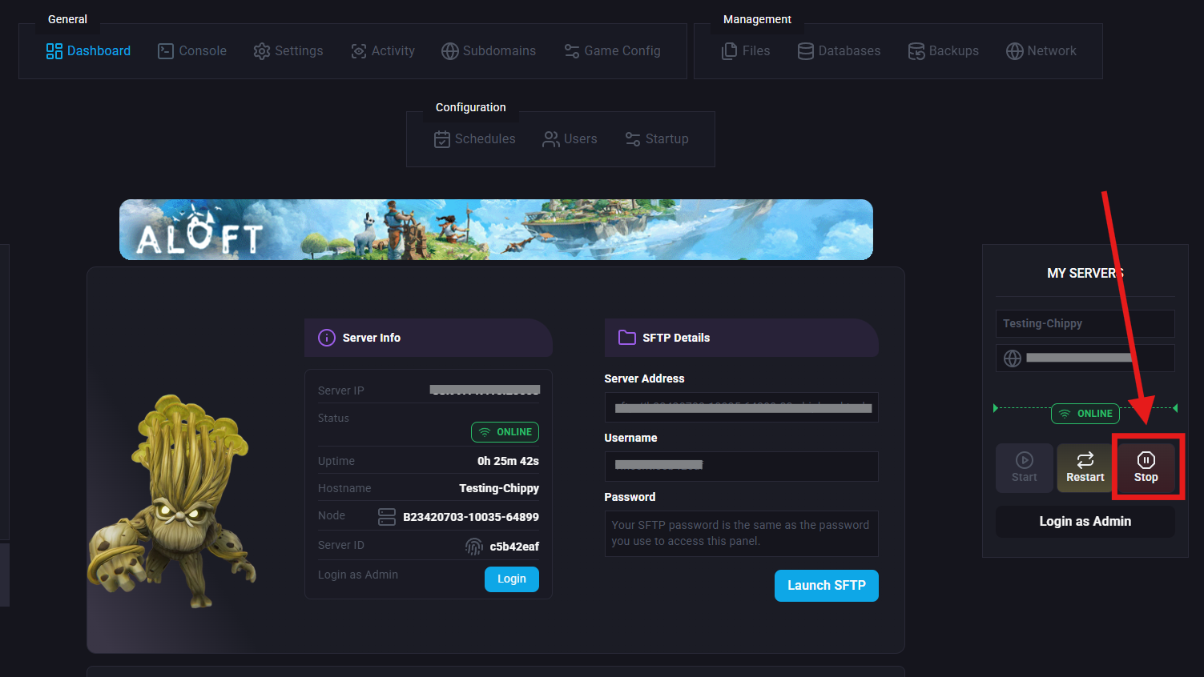Open the Schedules configuration page

475,139
